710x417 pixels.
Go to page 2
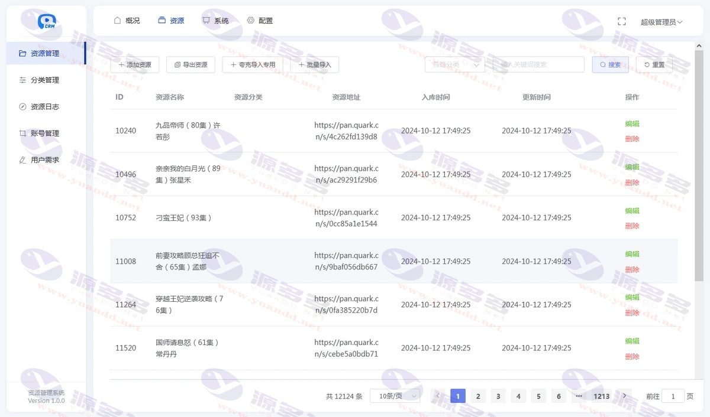(x=478, y=396)
